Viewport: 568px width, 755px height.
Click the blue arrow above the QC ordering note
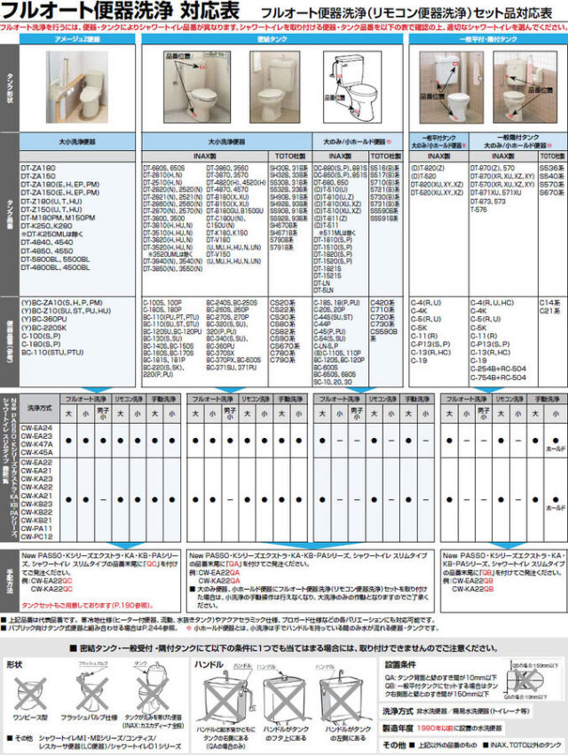coord(126,546)
